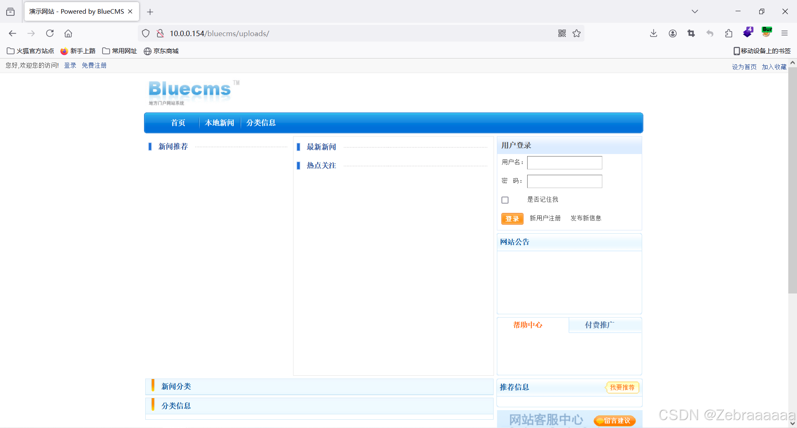Image resolution: width=797 pixels, height=428 pixels.
Task: Select 本地新闻 in the navigation bar
Action: click(220, 122)
